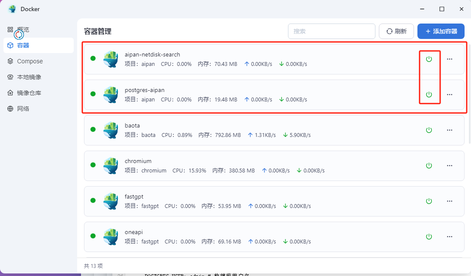Click the Docker app logo in title bar
The width and height of the screenshot is (471, 276).
pyautogui.click(x=12, y=9)
